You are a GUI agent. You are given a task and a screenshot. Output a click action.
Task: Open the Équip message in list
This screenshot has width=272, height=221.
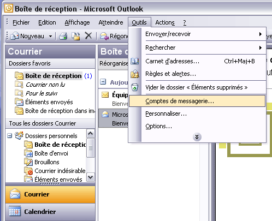coord(113,99)
